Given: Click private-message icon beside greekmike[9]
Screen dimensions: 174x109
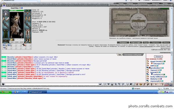Looking at the screenshot, I should (148, 68).
